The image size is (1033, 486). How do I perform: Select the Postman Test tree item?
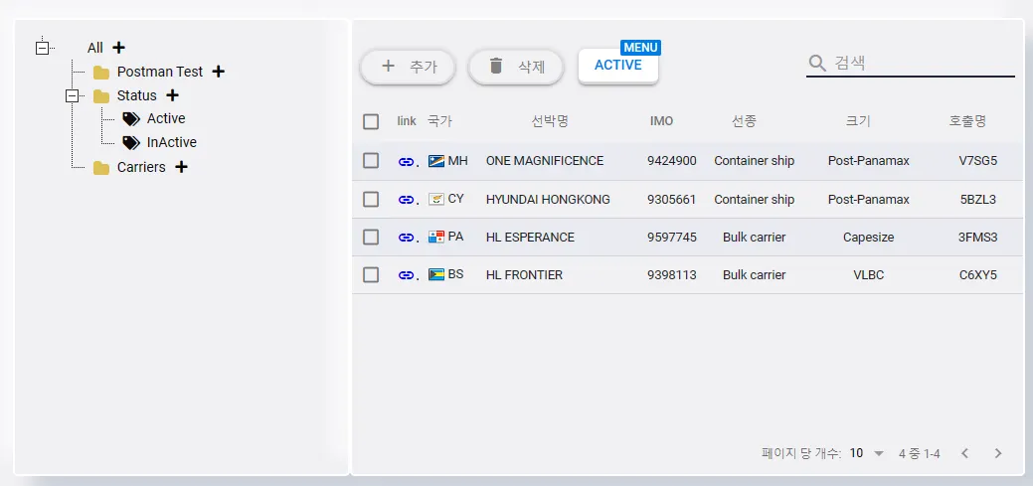pyautogui.click(x=160, y=72)
